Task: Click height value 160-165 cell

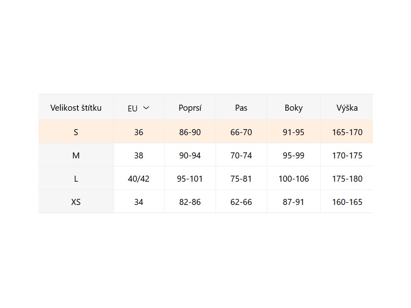Action: point(347,202)
